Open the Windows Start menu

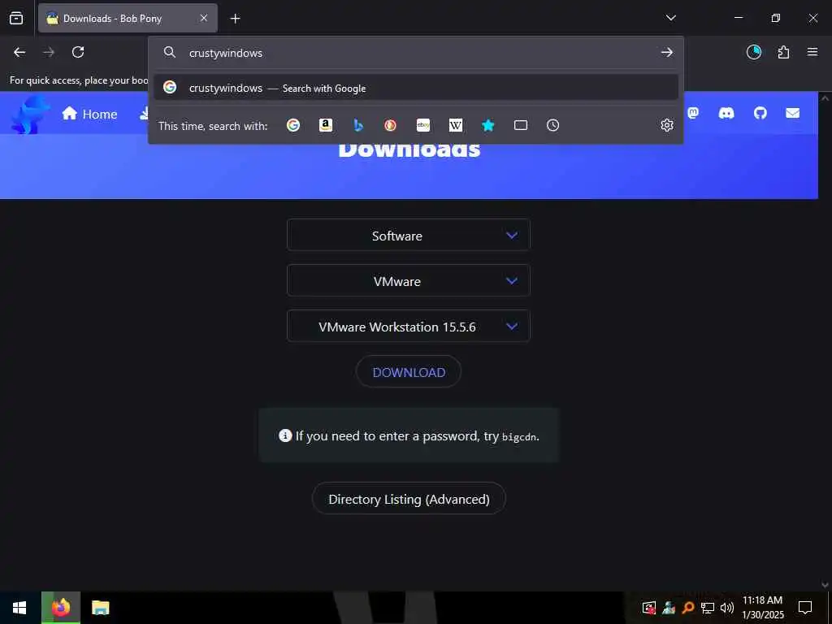point(19,608)
